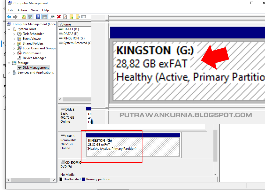Expand Services and Applications node
The height and width of the screenshot is (190, 265).
click(x=9, y=72)
